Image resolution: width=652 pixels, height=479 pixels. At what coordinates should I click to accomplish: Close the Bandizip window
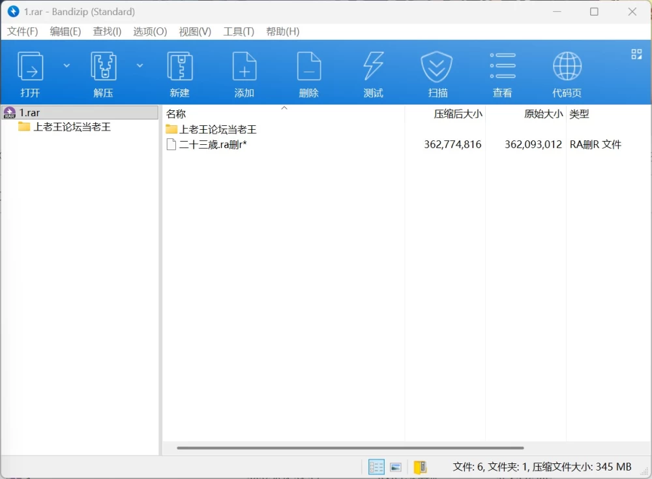pos(632,12)
